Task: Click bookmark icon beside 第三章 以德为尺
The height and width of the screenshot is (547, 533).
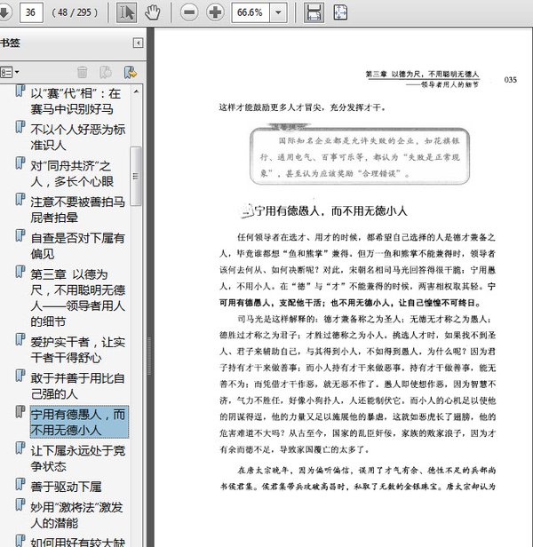Action: tap(20, 272)
